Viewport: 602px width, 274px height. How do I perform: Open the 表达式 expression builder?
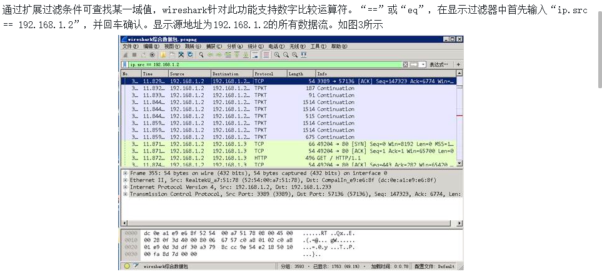click(438, 64)
